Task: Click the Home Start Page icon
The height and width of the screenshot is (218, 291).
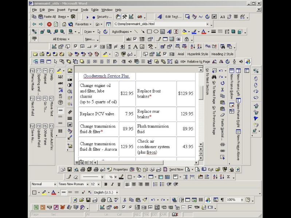Action: click(x=64, y=24)
